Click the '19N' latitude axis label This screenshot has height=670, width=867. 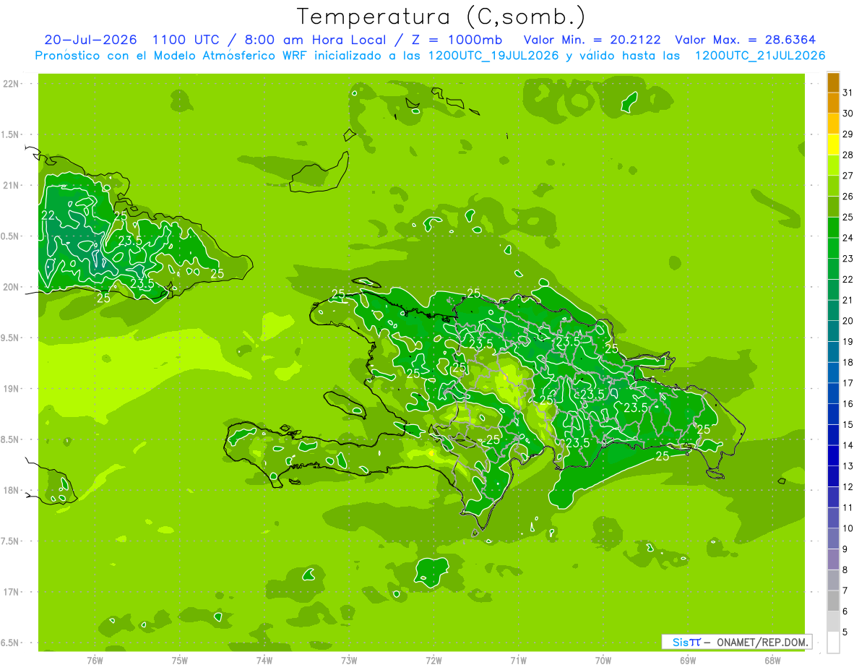coord(12,389)
